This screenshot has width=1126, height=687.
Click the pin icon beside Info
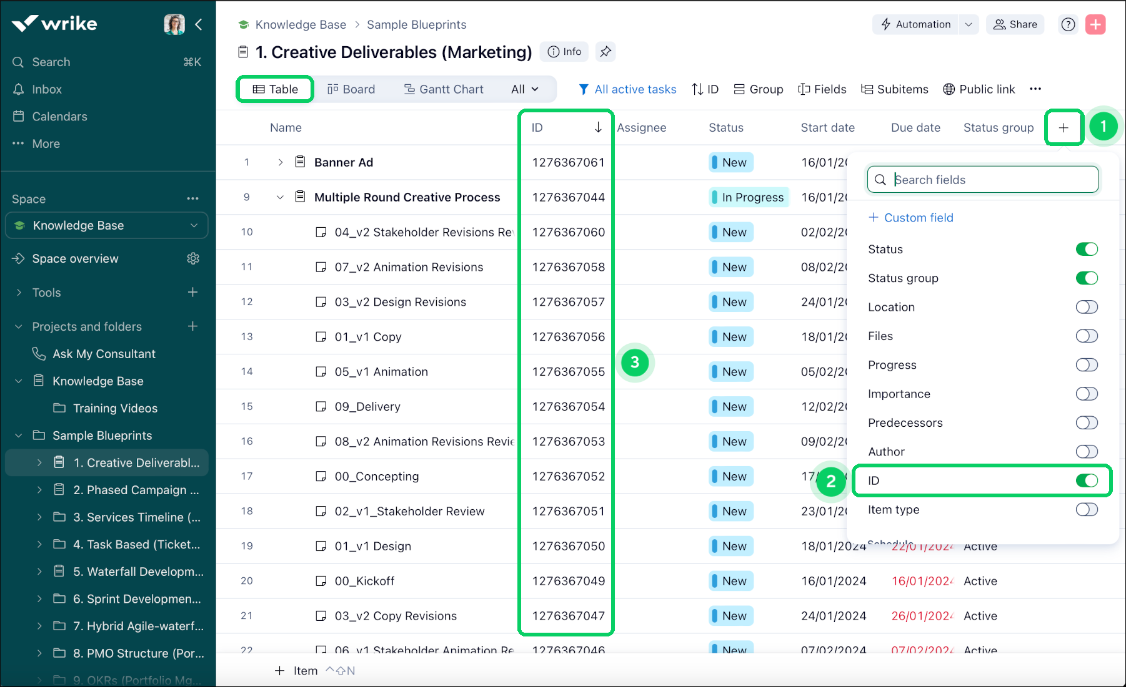605,52
